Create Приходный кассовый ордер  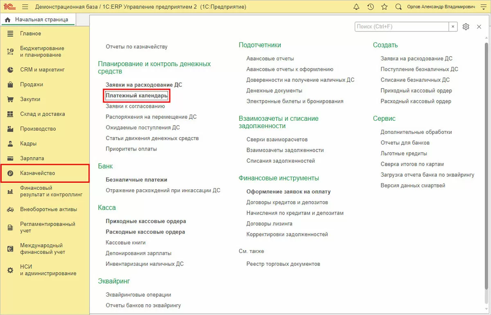click(416, 91)
